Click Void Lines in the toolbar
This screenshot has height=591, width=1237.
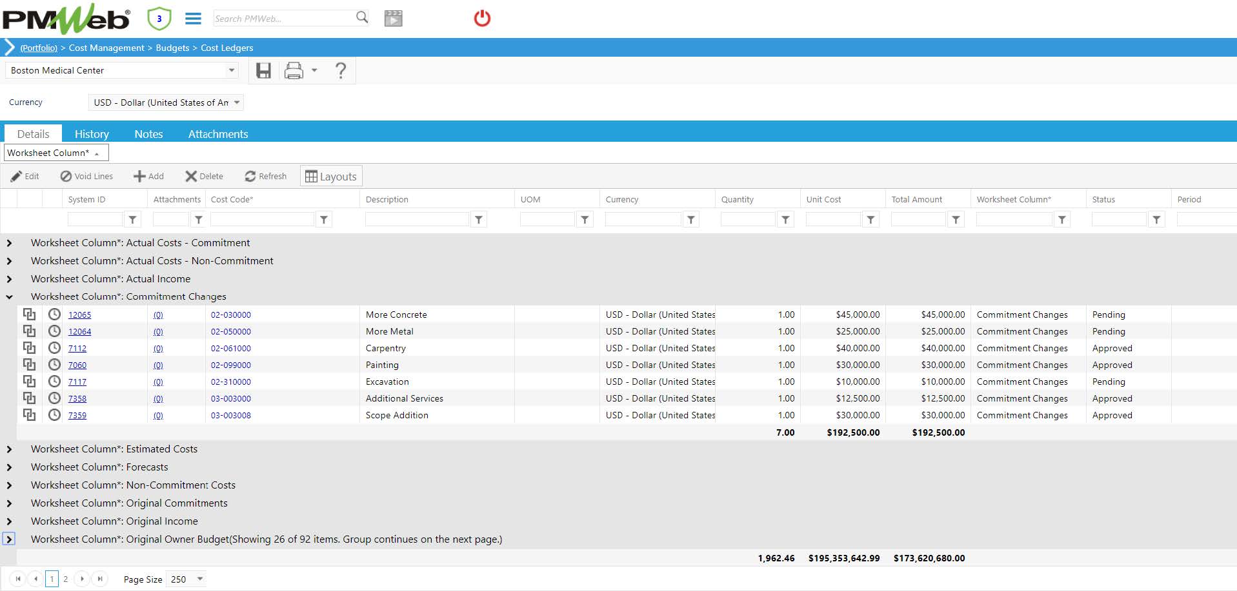[x=86, y=176]
